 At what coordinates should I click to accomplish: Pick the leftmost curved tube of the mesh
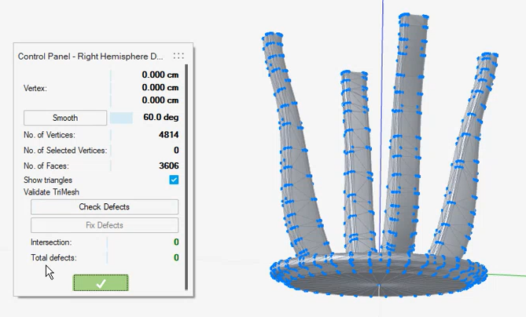293,141
